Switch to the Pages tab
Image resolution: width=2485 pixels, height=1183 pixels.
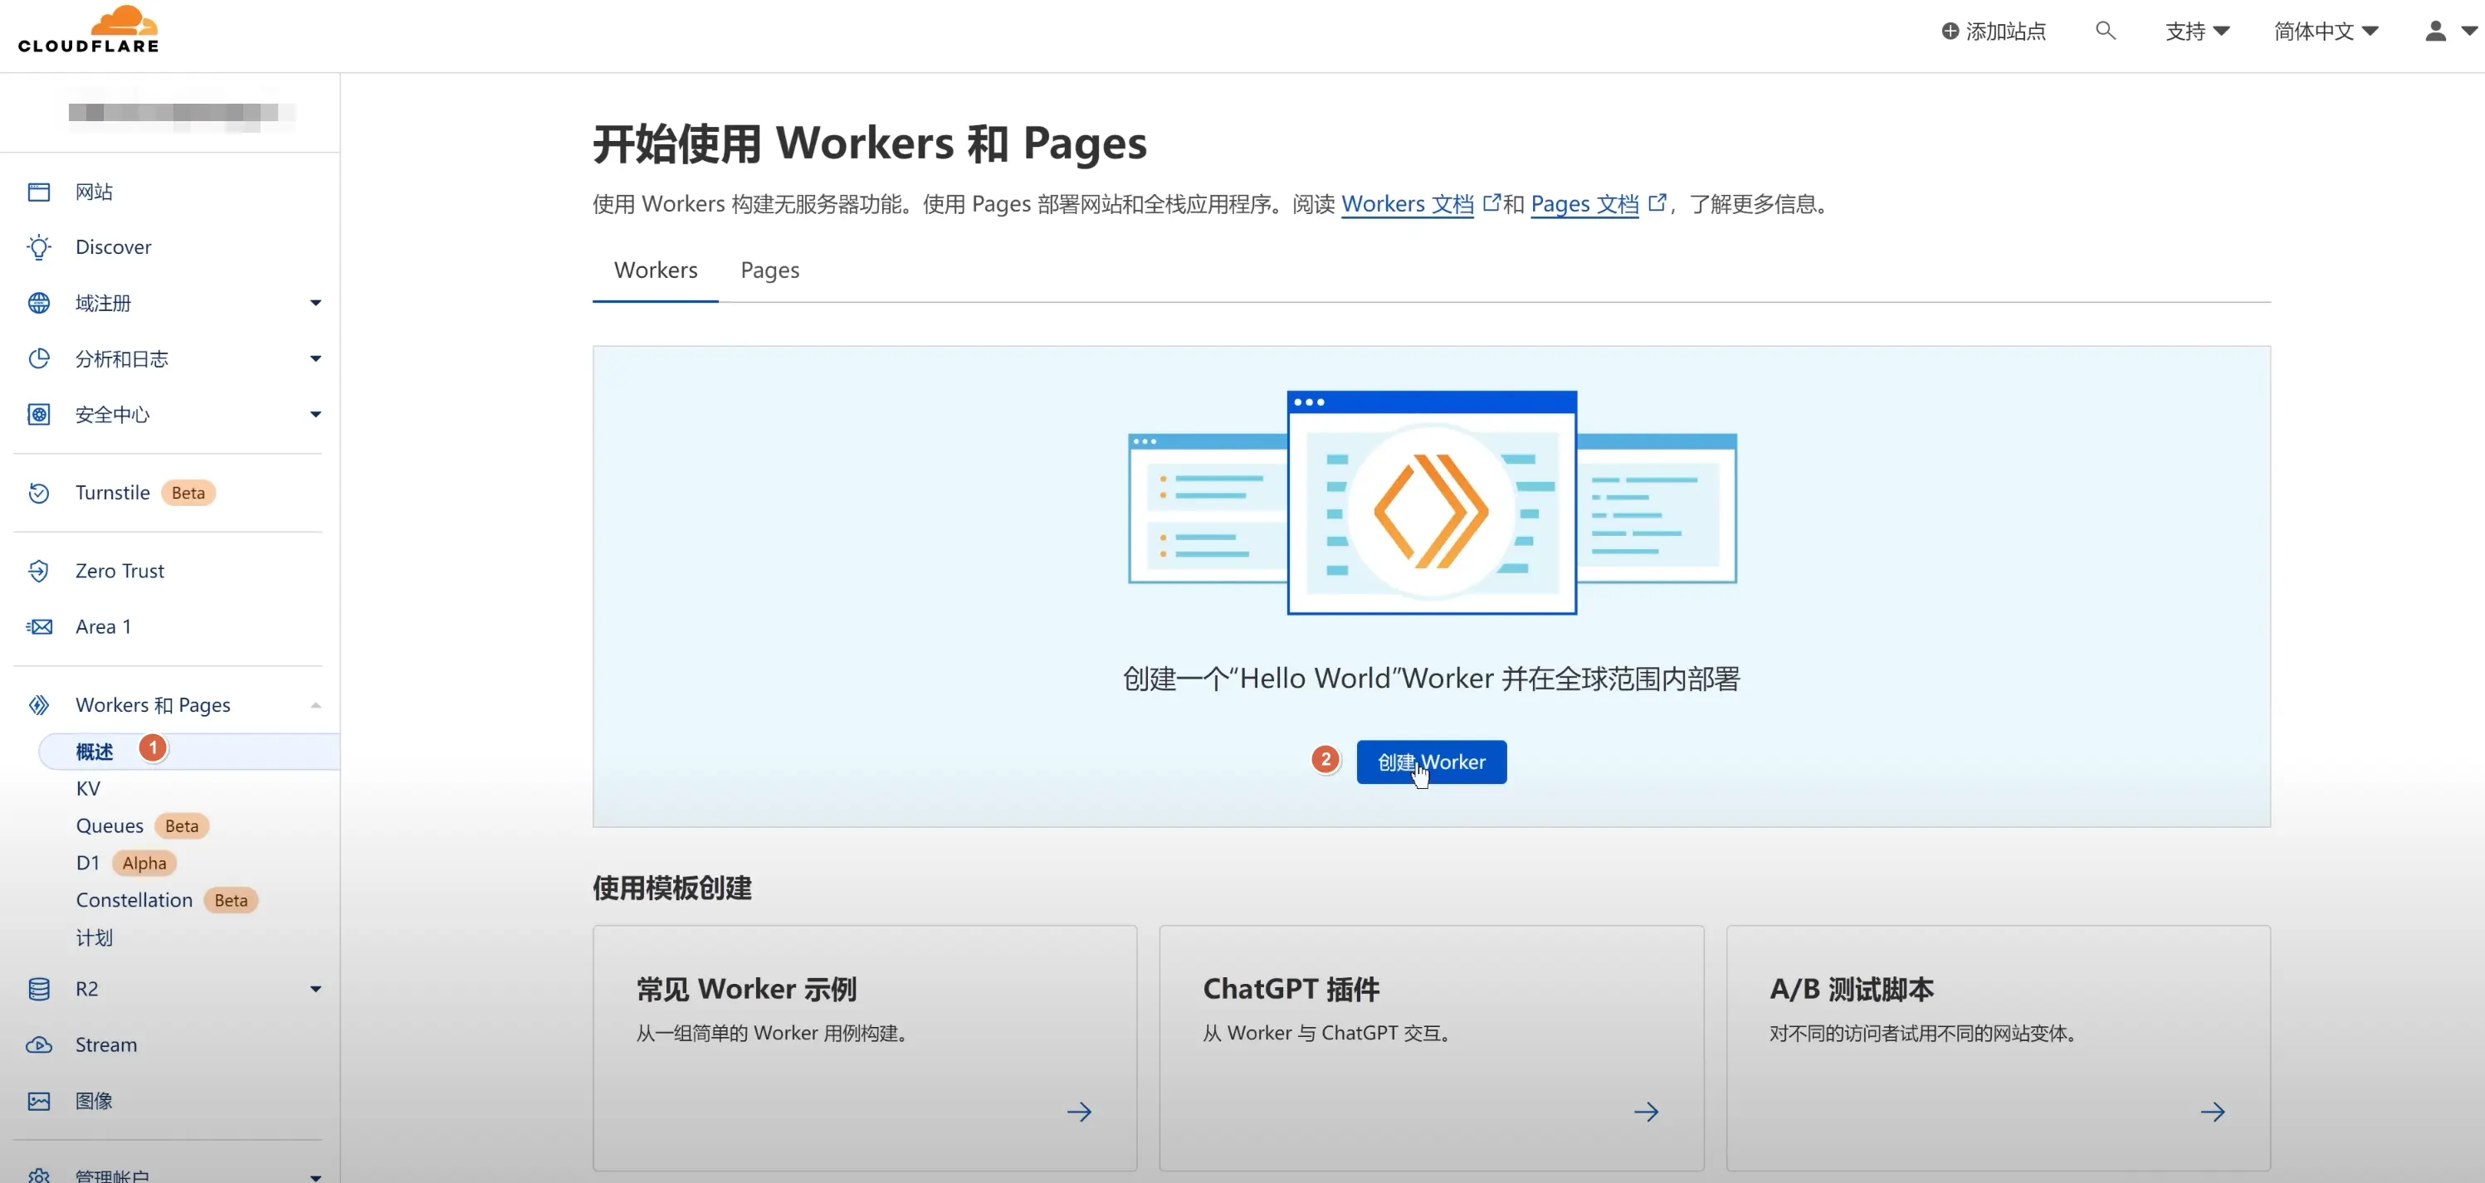pyautogui.click(x=769, y=271)
